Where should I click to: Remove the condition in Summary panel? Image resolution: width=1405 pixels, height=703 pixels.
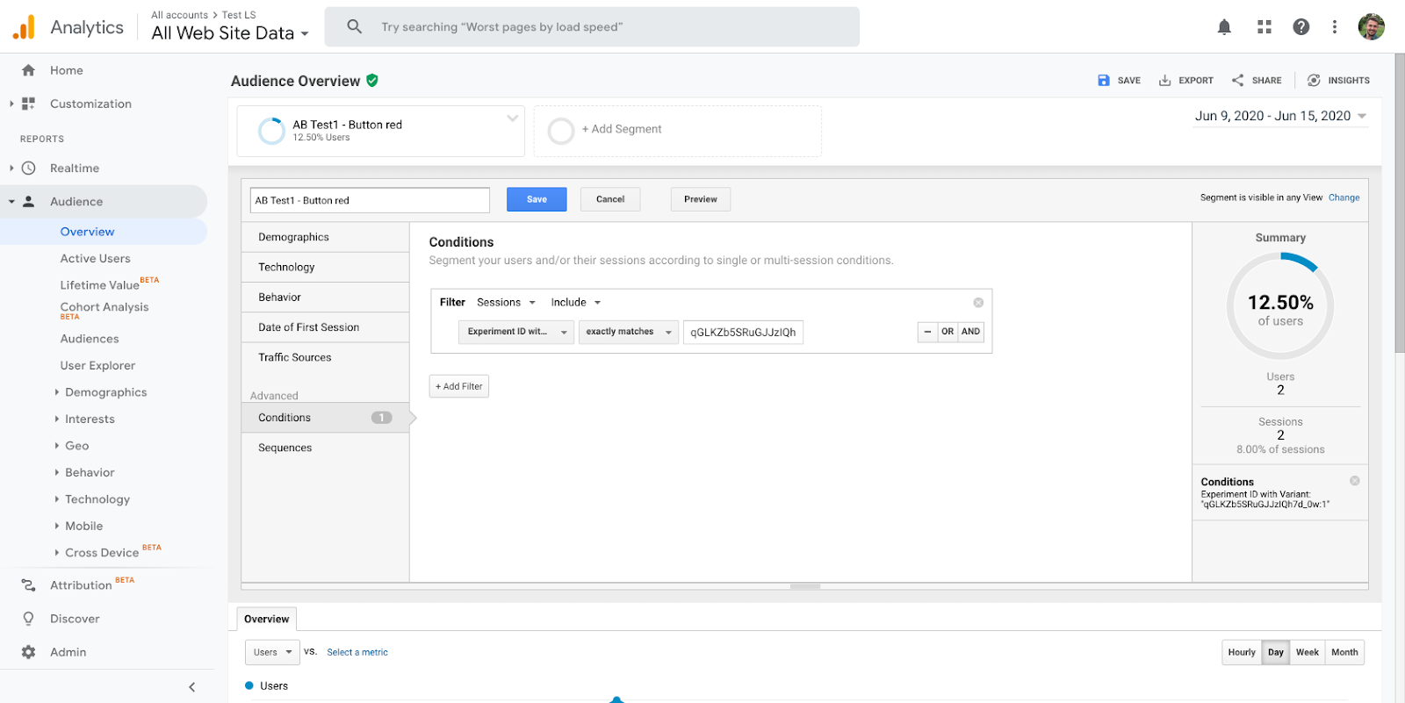coord(1355,481)
